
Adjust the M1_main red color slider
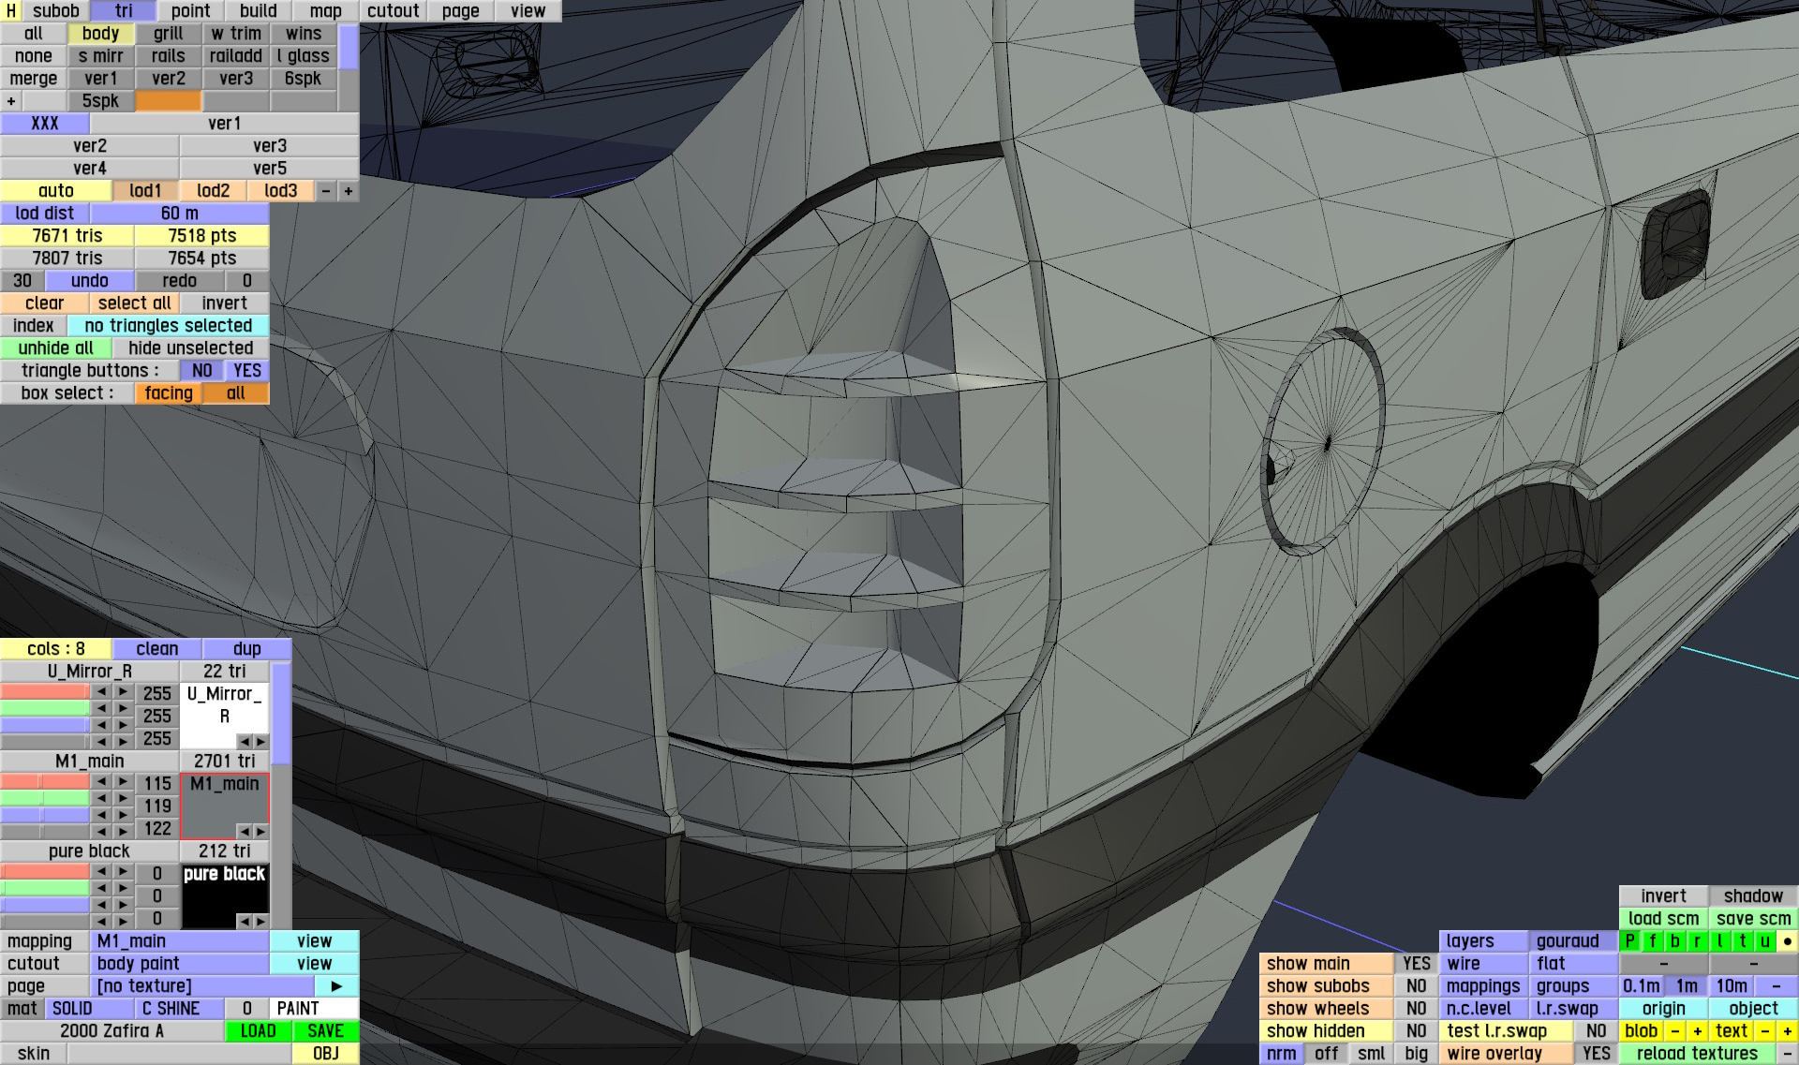click(45, 782)
